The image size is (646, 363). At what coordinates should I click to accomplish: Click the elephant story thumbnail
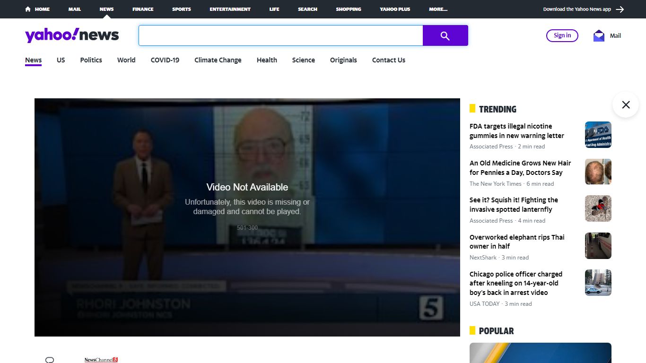coord(598,246)
